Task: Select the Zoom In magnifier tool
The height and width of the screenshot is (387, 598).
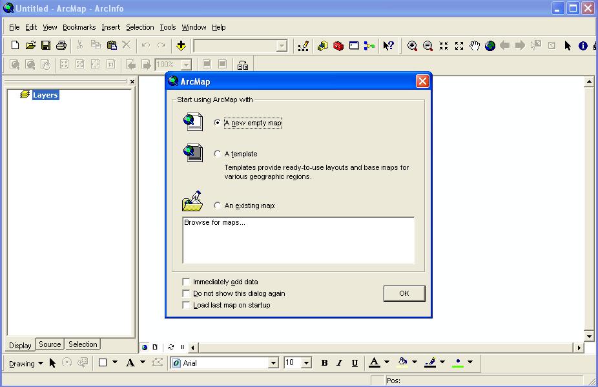Action: point(412,46)
